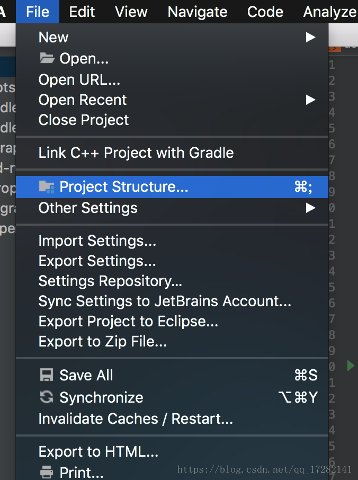Click the Project Structure folder icon

tap(47, 186)
